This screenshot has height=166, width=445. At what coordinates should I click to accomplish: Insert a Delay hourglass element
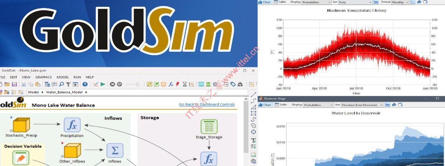pos(185,84)
